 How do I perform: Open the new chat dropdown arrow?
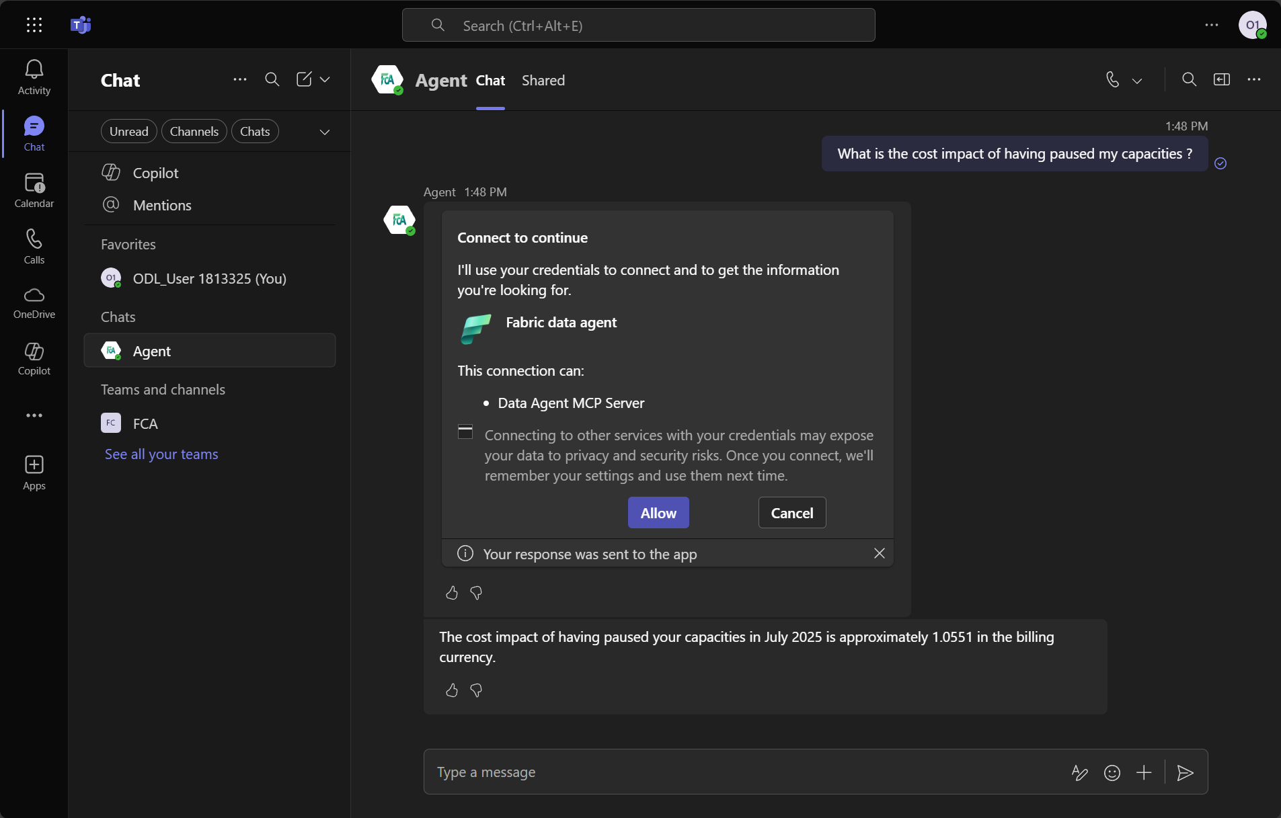click(325, 79)
